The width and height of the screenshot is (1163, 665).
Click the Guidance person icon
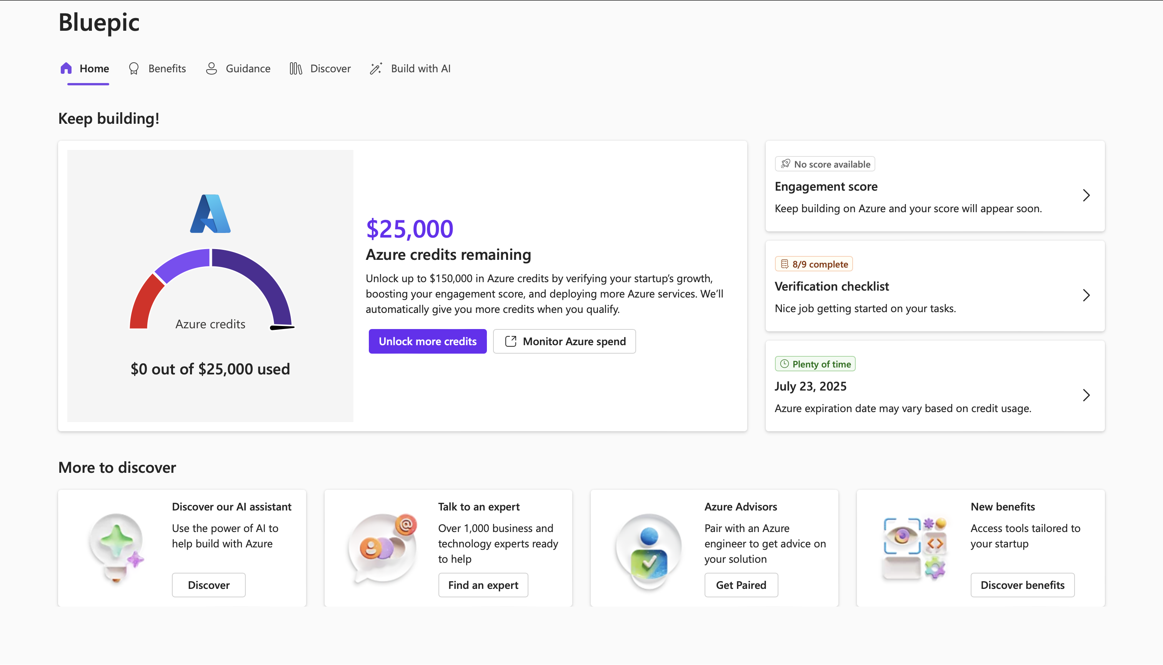coord(211,68)
